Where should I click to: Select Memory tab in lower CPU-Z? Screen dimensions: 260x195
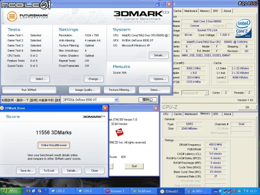tap(205, 114)
